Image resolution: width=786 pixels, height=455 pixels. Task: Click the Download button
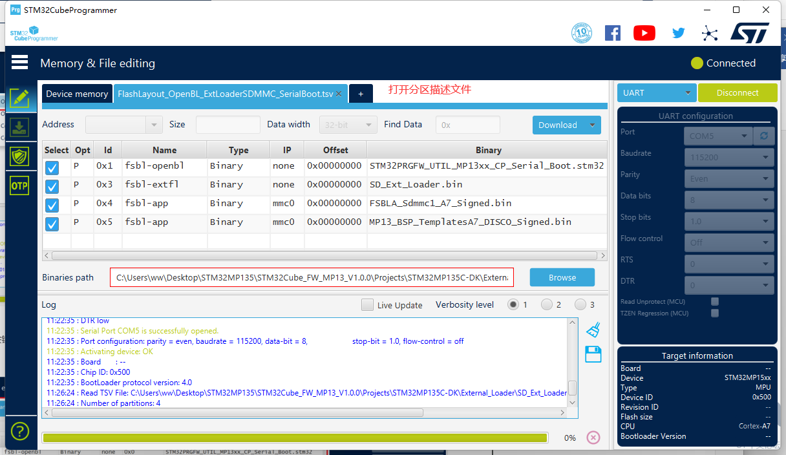coord(558,125)
